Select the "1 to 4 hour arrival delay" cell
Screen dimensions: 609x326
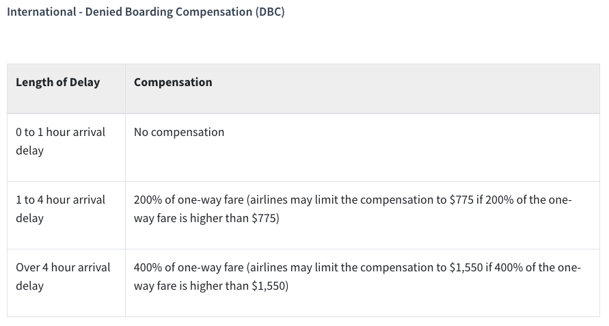coord(60,208)
